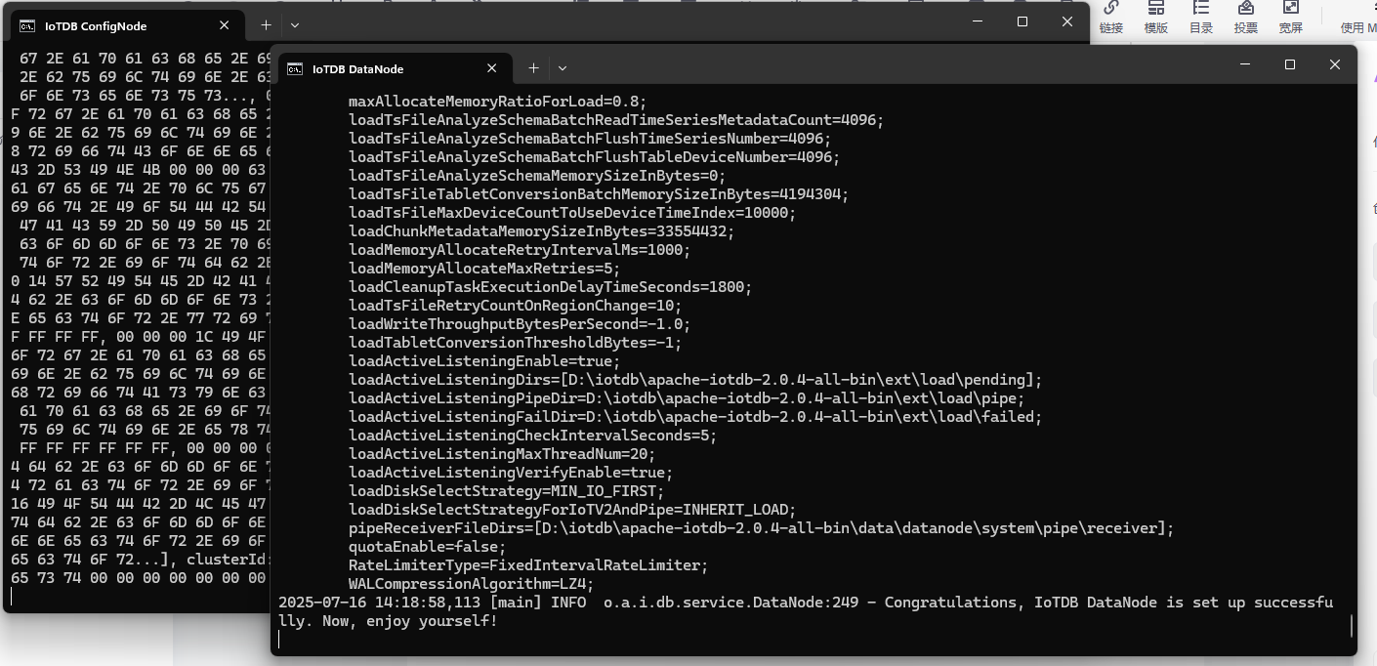1377x666 pixels.
Task: Expand the profile dropdown in the ConfigNode window
Action: (295, 25)
